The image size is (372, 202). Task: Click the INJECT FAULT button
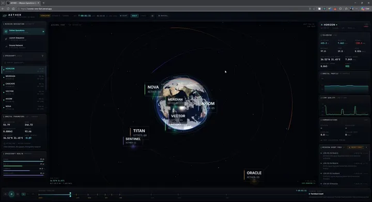coord(355,147)
